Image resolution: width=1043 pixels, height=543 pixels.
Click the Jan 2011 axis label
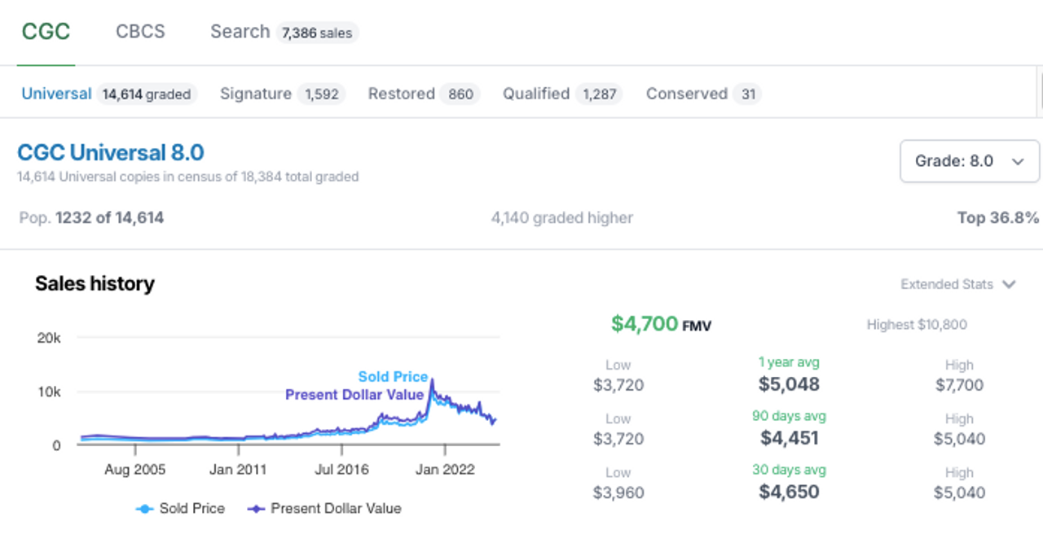tap(239, 470)
